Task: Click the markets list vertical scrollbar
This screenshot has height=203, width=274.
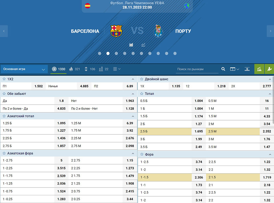Action: [x=273, y=99]
